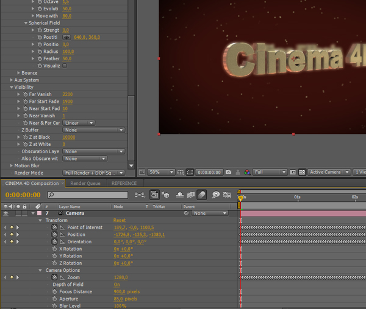Toggle the camera Position stopwatch

click(54, 235)
